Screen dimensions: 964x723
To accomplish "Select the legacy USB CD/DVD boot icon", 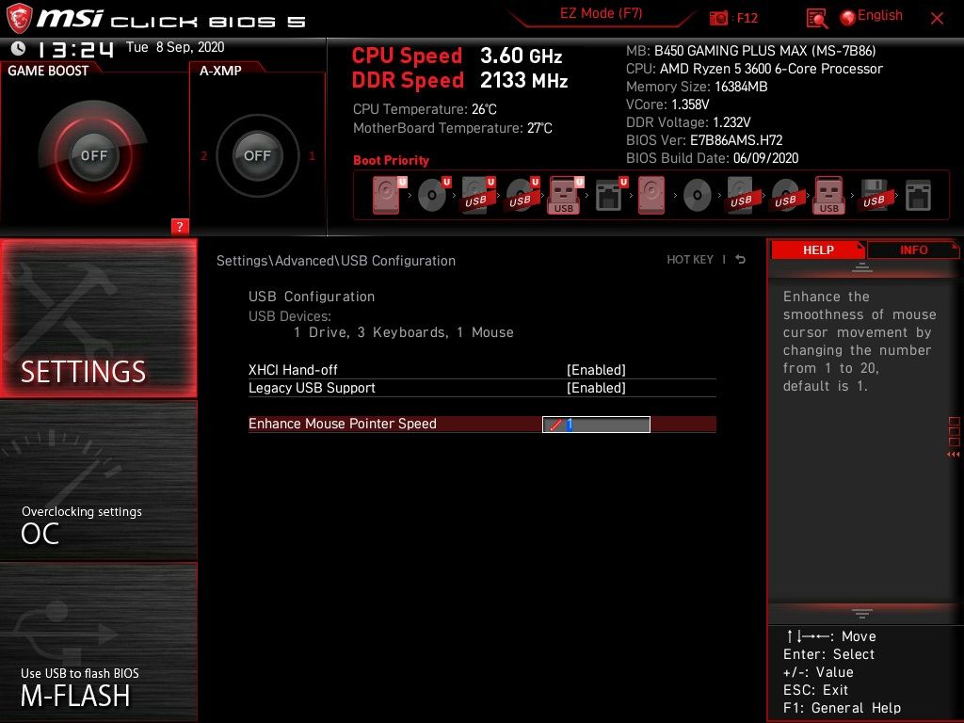I will pyautogui.click(x=786, y=196).
